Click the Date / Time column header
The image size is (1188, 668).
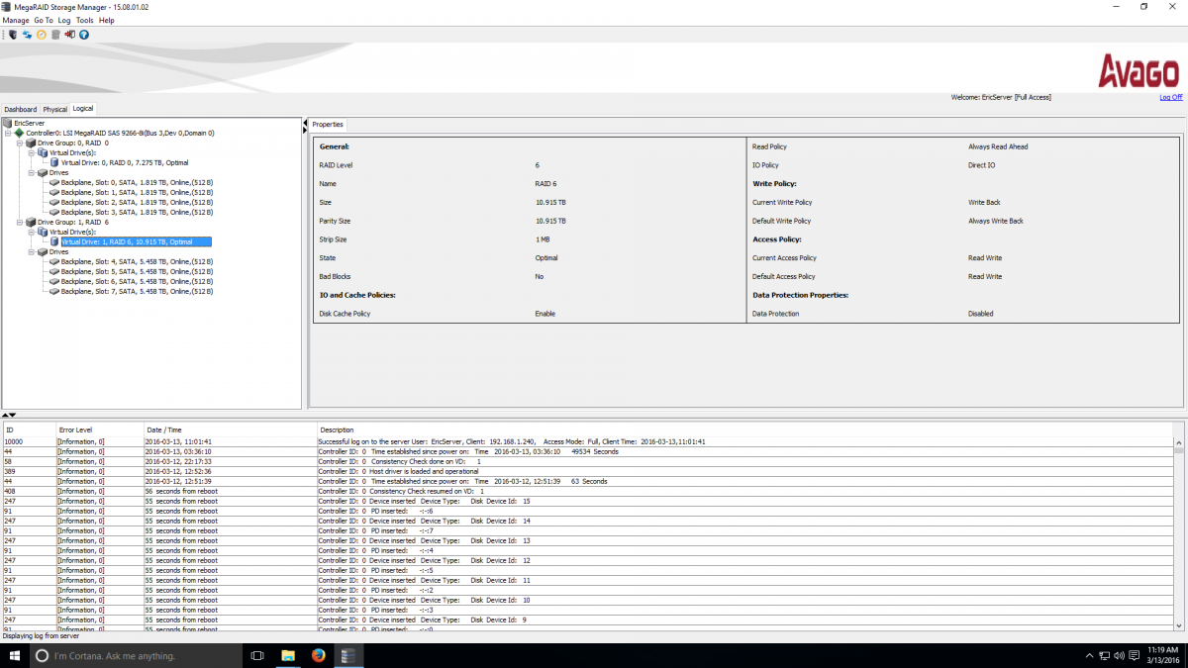click(x=230, y=429)
